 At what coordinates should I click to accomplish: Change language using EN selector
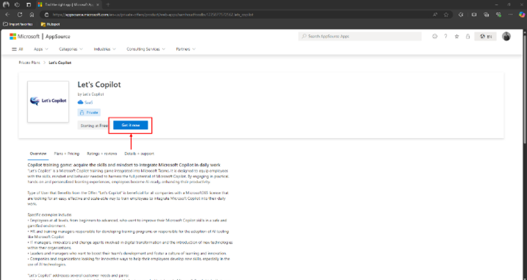click(x=486, y=36)
